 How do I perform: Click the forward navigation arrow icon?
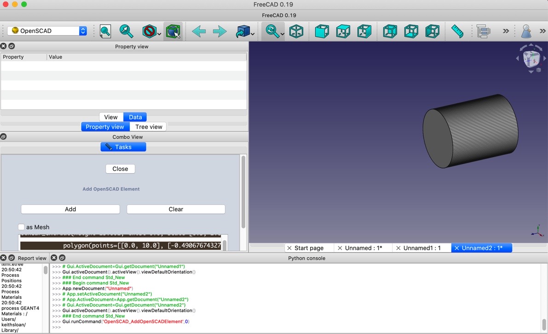[x=219, y=31]
